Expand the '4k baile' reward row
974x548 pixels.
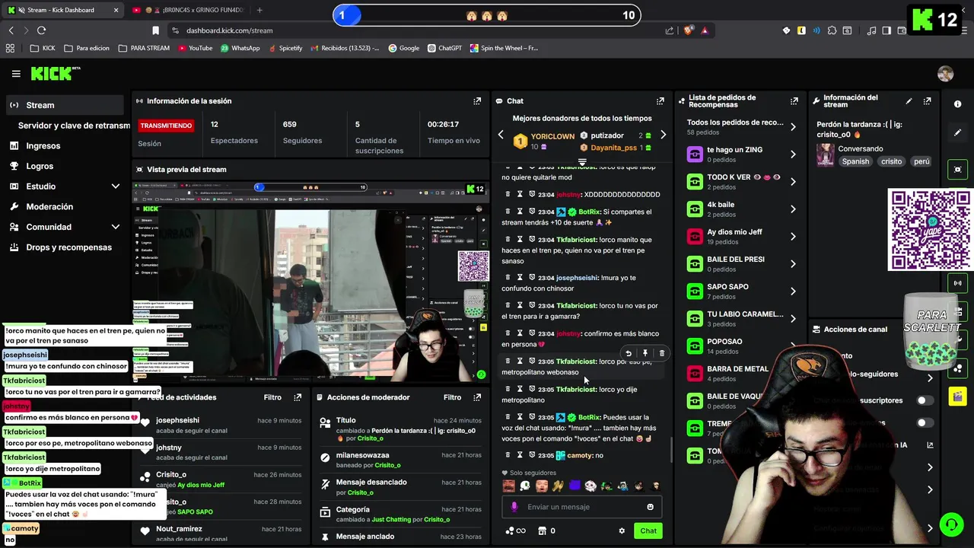pyautogui.click(x=793, y=209)
